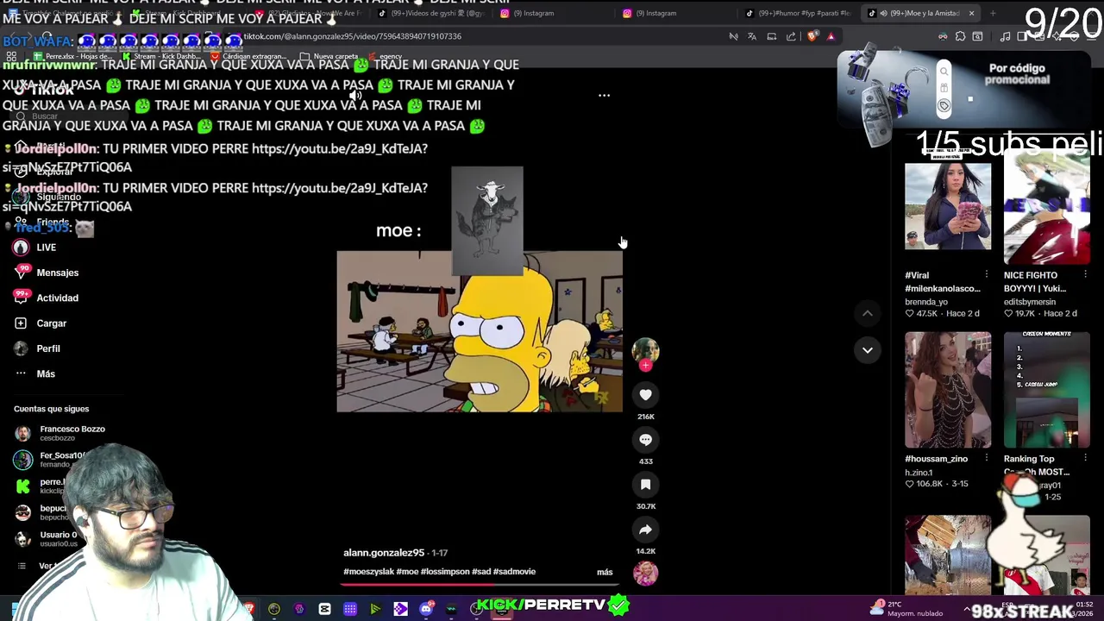Open the weather widget in taskbar
This screenshot has height=621, width=1104.
907,608
